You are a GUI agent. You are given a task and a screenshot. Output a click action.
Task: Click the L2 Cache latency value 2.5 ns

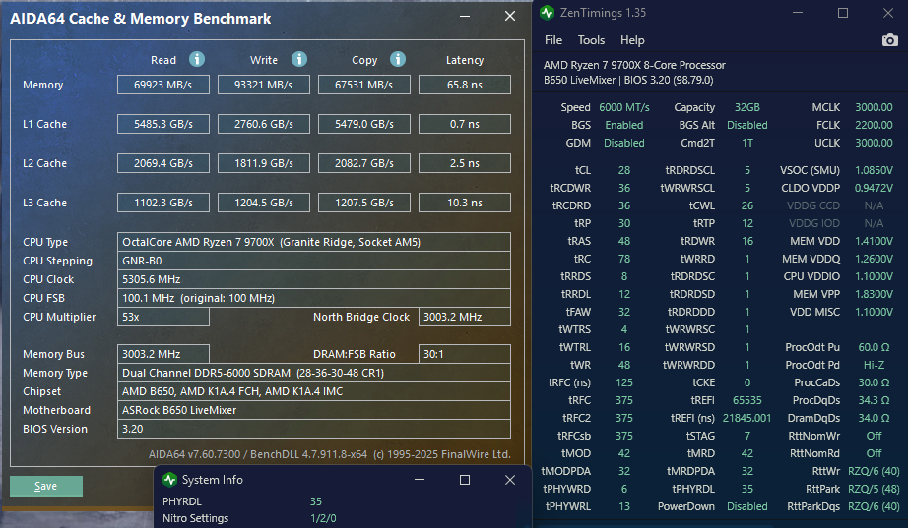click(465, 163)
